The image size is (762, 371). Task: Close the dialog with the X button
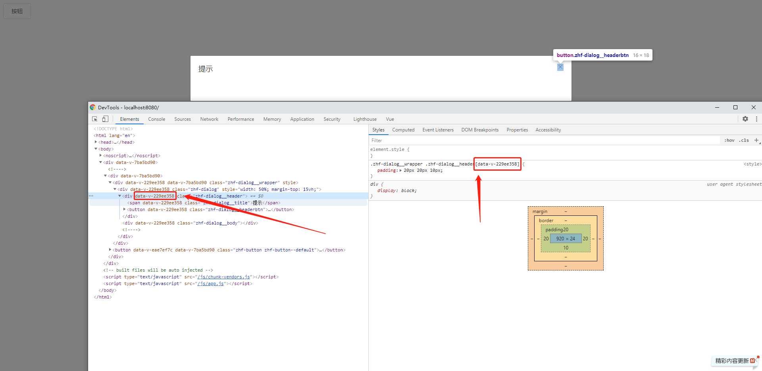point(560,67)
